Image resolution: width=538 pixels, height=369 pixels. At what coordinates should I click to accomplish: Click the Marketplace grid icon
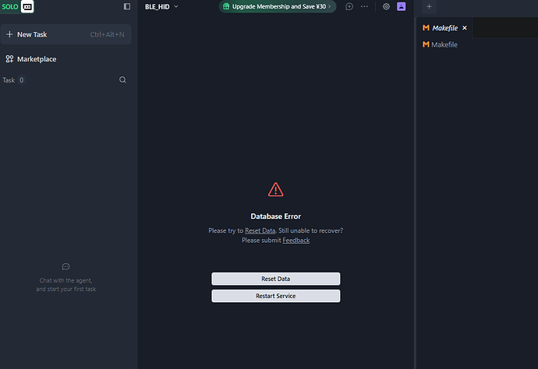pos(9,59)
